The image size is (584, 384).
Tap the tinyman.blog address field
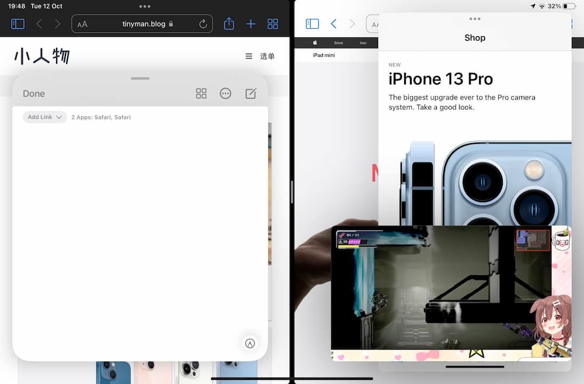pos(142,24)
